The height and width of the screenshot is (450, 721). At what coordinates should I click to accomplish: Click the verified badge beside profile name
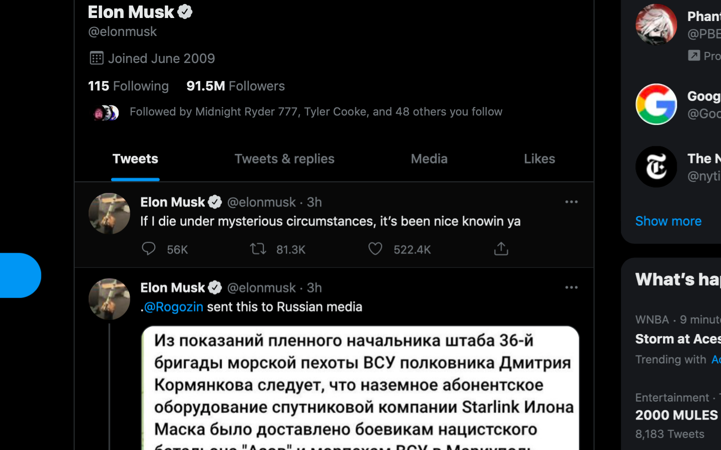pyautogui.click(x=185, y=11)
